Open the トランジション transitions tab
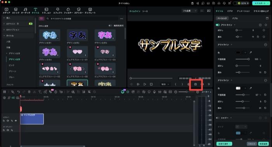The height and width of the screenshot is (147, 272). tap(46, 11)
